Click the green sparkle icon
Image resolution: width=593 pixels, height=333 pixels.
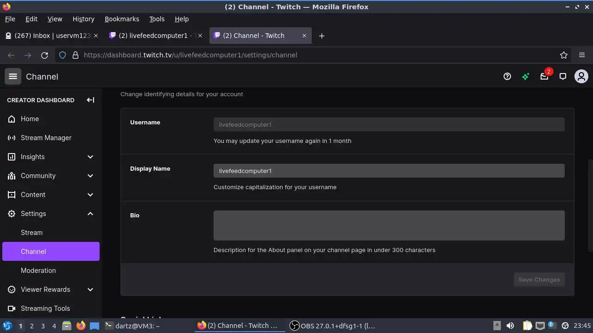tap(526, 77)
